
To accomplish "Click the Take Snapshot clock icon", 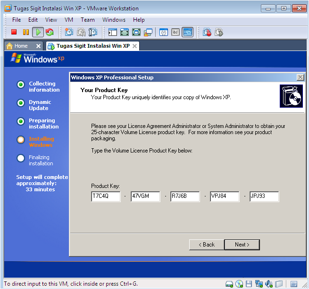I will point(69,32).
